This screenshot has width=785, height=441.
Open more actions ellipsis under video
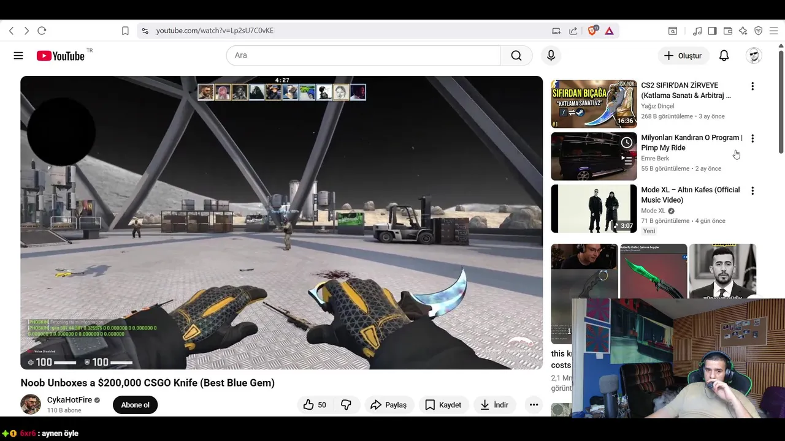[534, 405]
